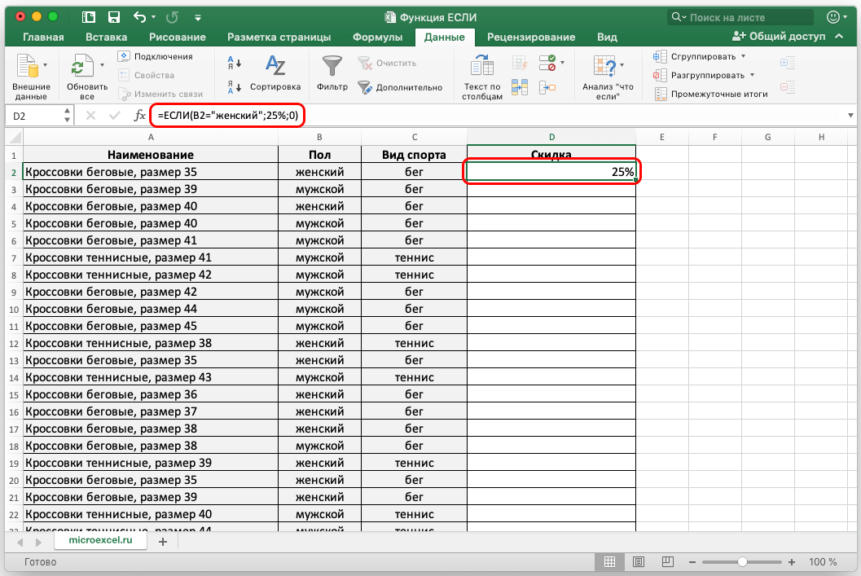
Task: Switch to Page Layout view in status bar
Action: point(639,561)
